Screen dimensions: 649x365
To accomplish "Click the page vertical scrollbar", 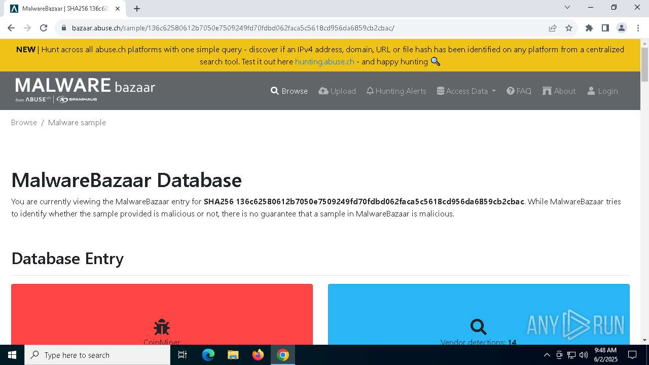I will coord(644,64).
